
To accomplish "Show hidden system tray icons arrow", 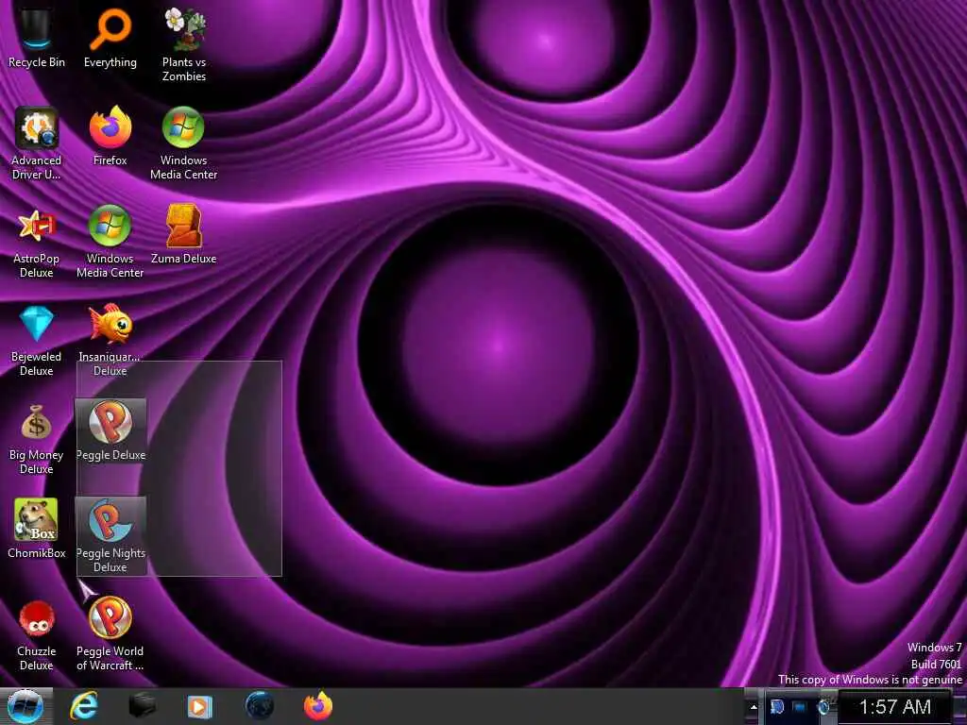I will point(753,707).
